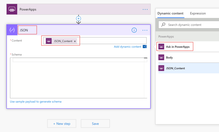Click Use sample payload to generate schema
219x132 pixels.
coord(36,102)
